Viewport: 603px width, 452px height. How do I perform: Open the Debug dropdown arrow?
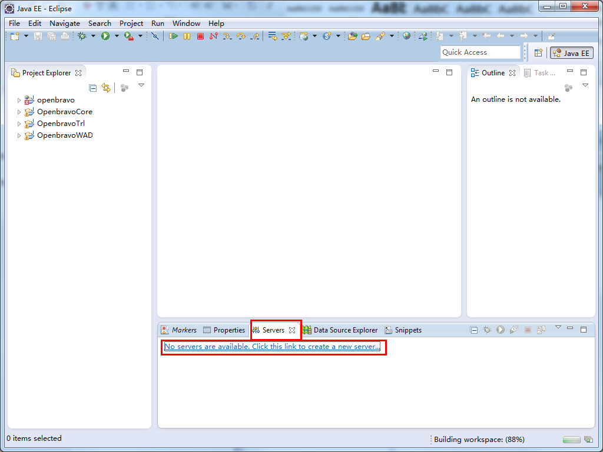click(x=93, y=36)
